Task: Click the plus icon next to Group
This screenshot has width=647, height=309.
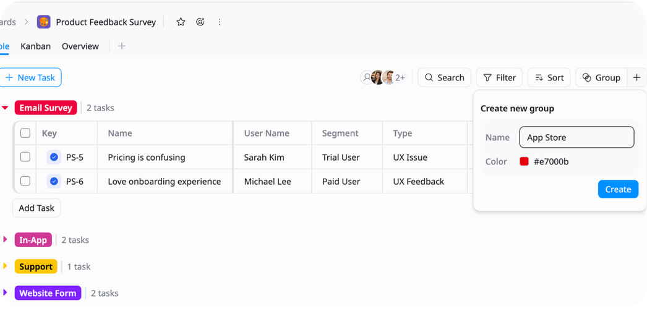Action: point(636,77)
